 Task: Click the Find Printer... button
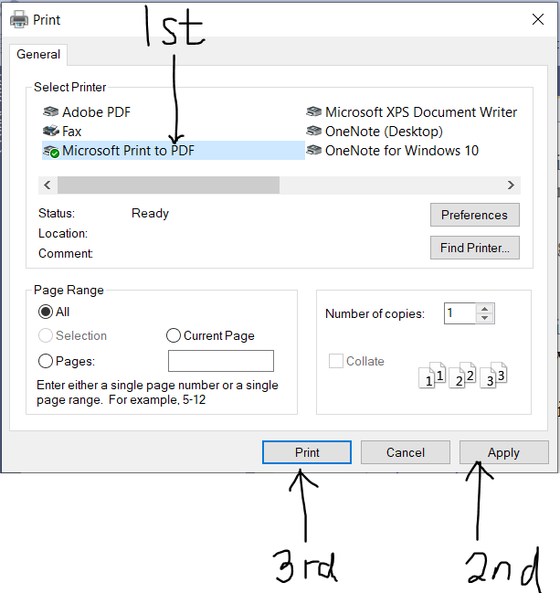(x=474, y=248)
